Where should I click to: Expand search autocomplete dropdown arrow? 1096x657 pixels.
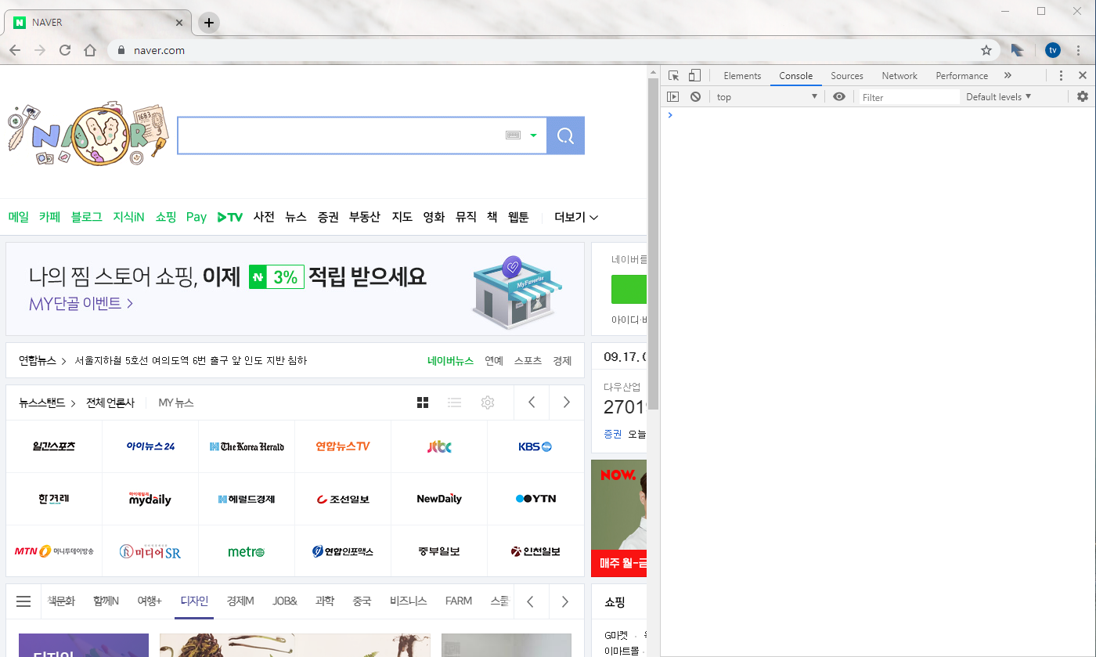pyautogui.click(x=534, y=135)
